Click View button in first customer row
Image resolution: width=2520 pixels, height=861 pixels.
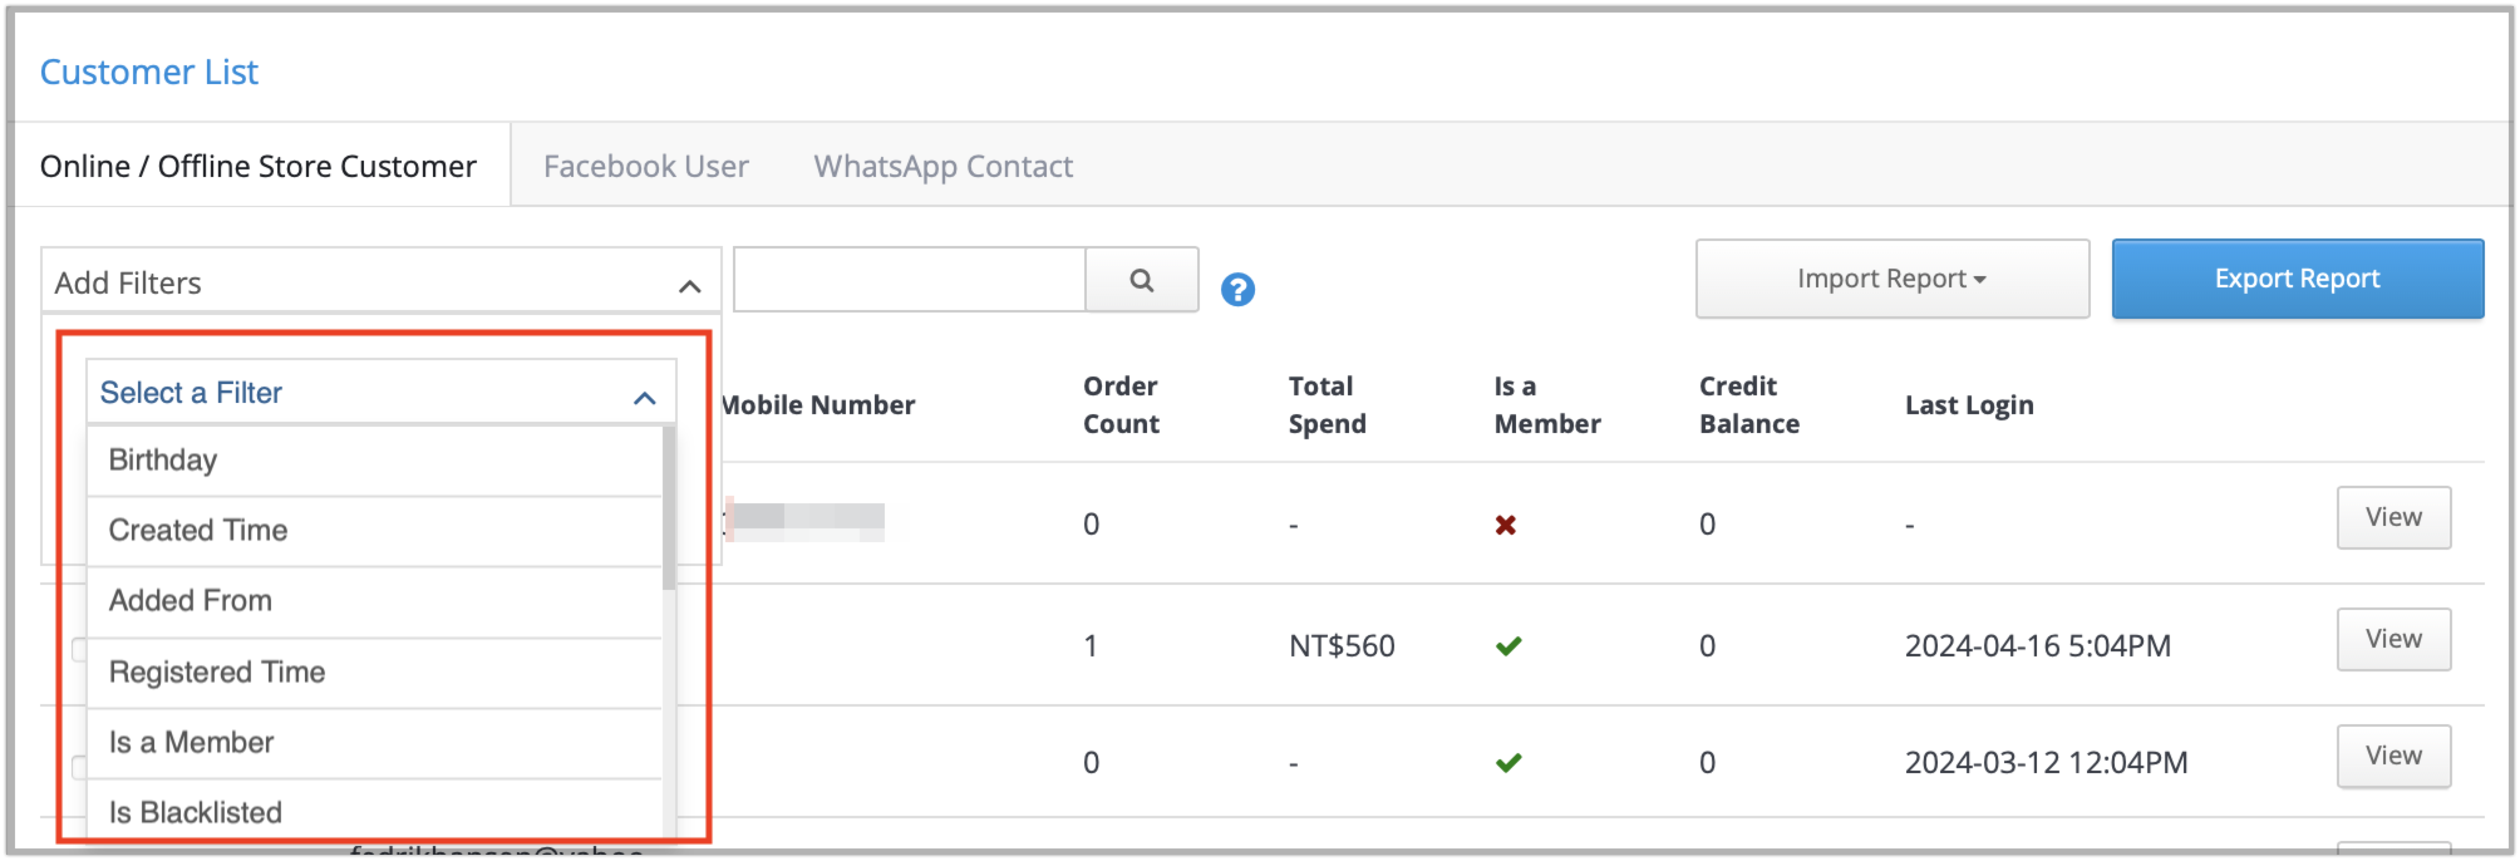(x=2393, y=518)
